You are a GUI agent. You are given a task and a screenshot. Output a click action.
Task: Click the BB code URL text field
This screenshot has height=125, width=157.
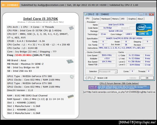click(x=119, y=92)
